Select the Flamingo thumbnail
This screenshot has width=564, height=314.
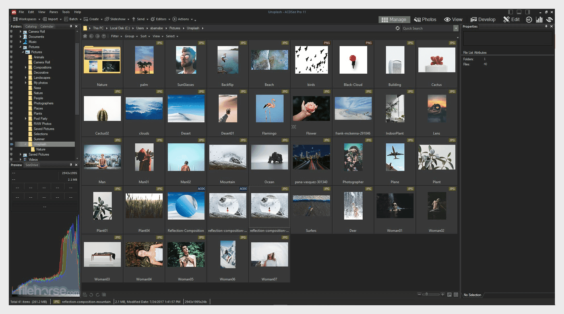pyautogui.click(x=269, y=112)
